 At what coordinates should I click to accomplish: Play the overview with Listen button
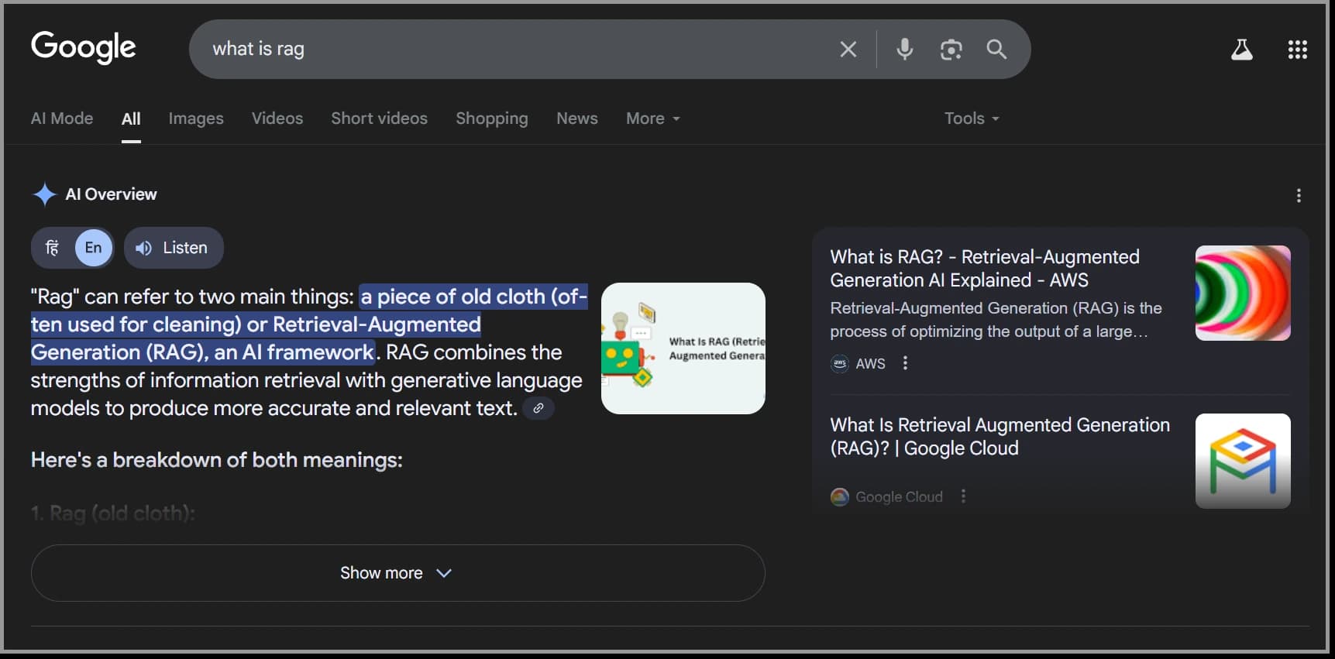174,248
